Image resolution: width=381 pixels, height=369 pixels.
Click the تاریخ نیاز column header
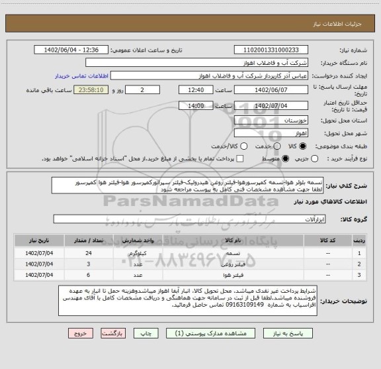[39, 240]
